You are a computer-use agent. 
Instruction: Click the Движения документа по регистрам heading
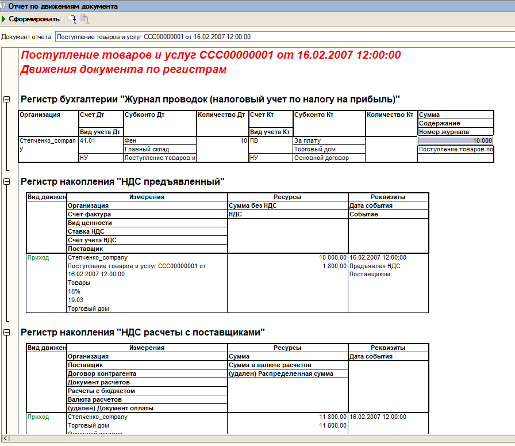coord(124,70)
